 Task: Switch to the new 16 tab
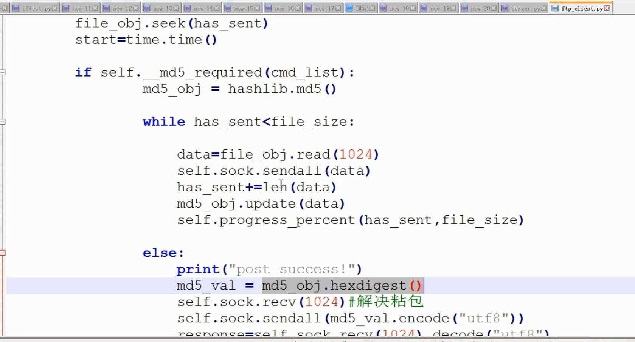click(283, 8)
